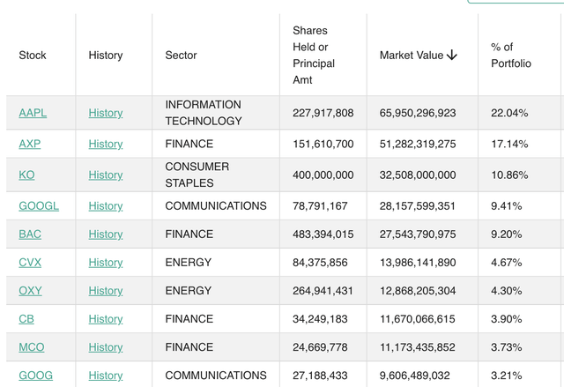Open the GOOG stock link
Viewport: 564px width, 387px height.
click(35, 376)
